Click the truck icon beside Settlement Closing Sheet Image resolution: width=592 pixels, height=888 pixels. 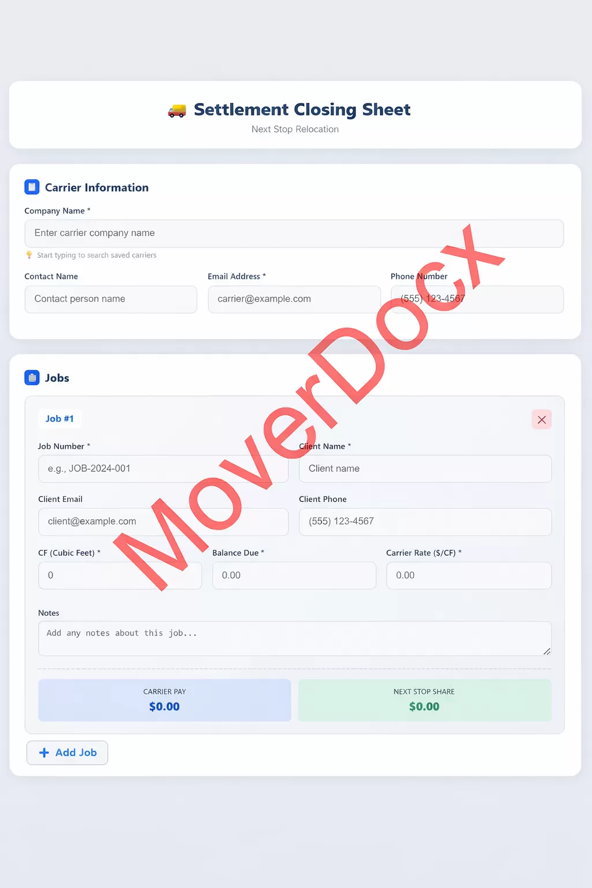[x=177, y=110]
